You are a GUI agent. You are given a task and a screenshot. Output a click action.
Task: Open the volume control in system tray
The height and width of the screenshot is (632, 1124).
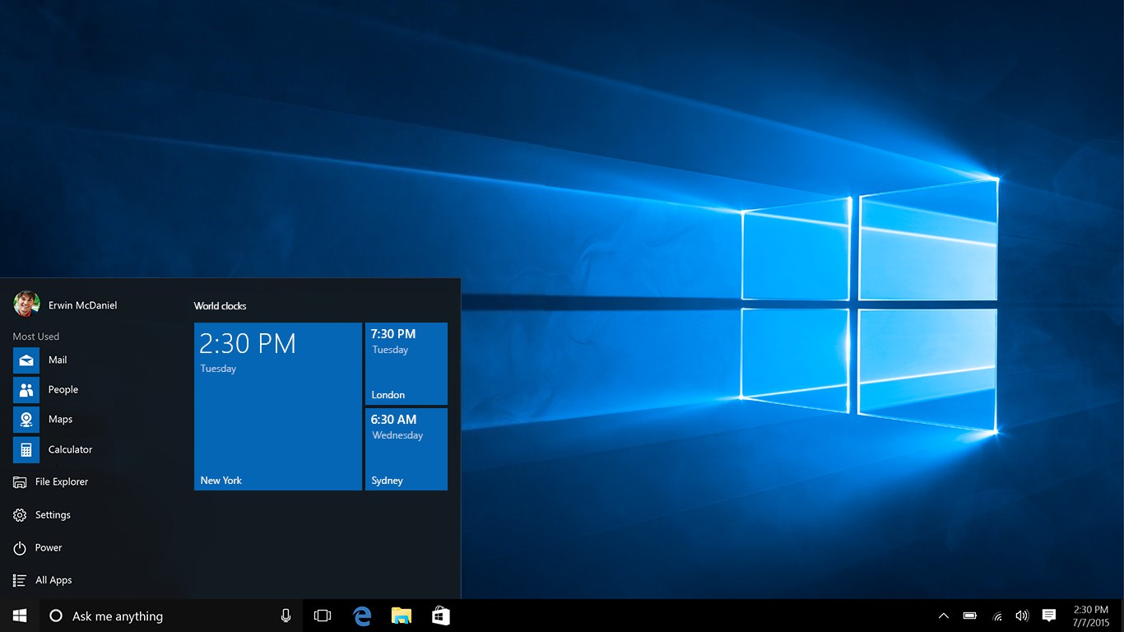[1022, 615]
